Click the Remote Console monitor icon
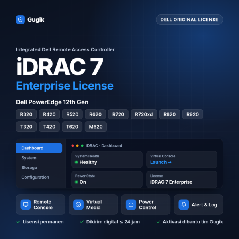 (25, 205)
